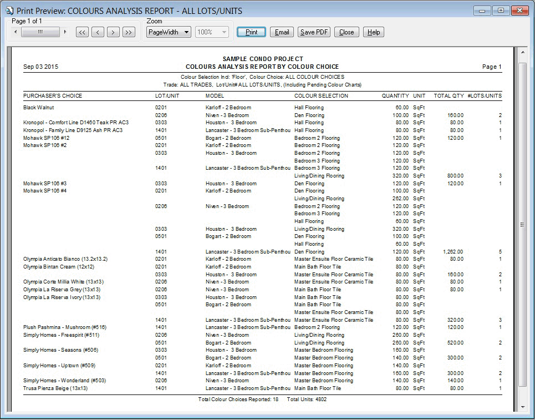This screenshot has height=420, width=535.
Task: Jump to the last page button
Action: coord(129,32)
